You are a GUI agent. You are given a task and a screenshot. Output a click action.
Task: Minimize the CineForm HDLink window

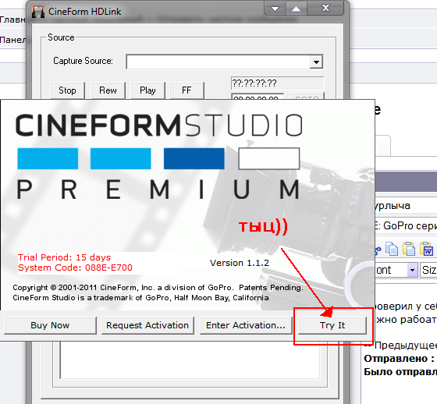coord(275,9)
